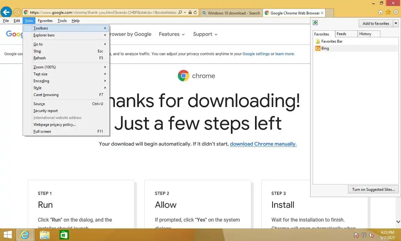Click the refresh icon in address bar
Screen dimensions: 401x241
coord(195,13)
